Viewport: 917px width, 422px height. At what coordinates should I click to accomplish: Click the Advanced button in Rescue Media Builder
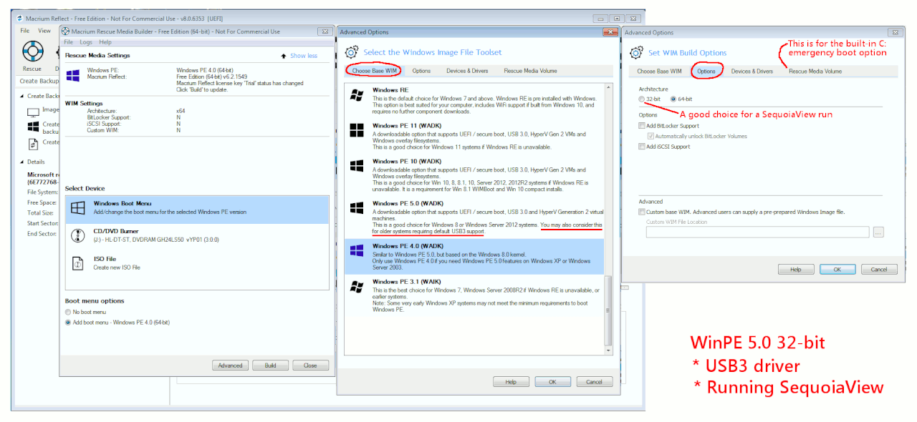230,365
